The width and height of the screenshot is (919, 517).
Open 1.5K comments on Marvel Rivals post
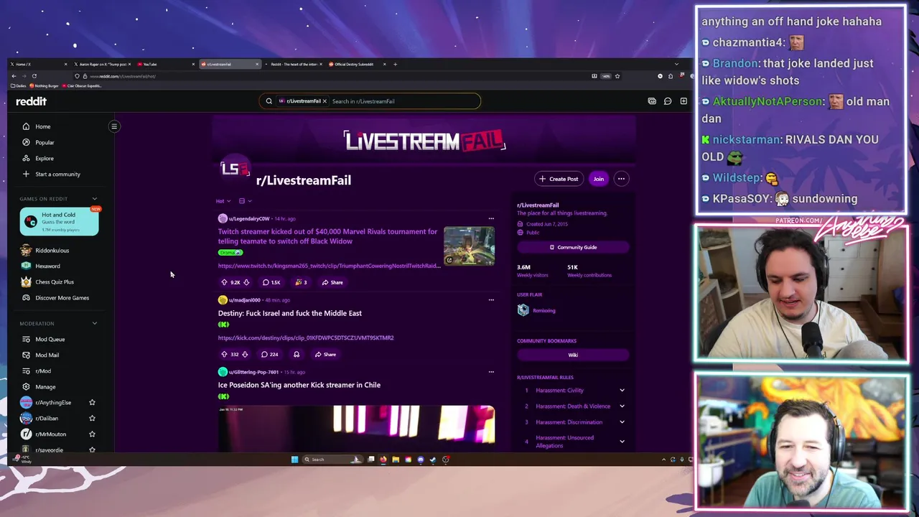tap(271, 282)
